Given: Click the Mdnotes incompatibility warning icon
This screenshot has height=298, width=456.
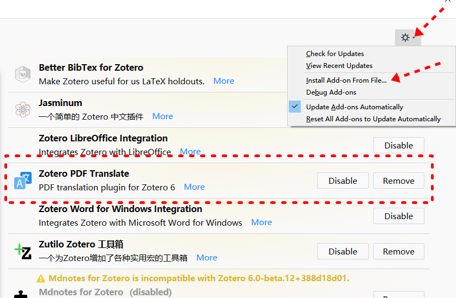Looking at the screenshot, I should pyautogui.click(x=41, y=278).
